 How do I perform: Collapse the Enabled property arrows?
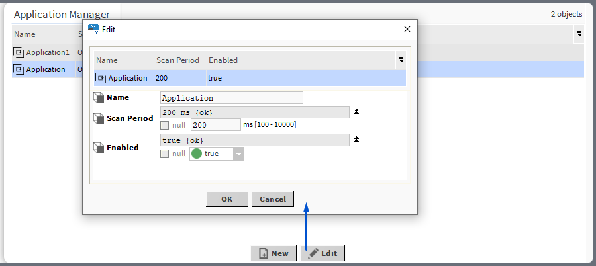(356, 140)
